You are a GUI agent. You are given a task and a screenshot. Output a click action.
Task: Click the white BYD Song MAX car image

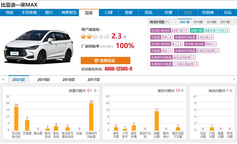[x=40, y=47]
